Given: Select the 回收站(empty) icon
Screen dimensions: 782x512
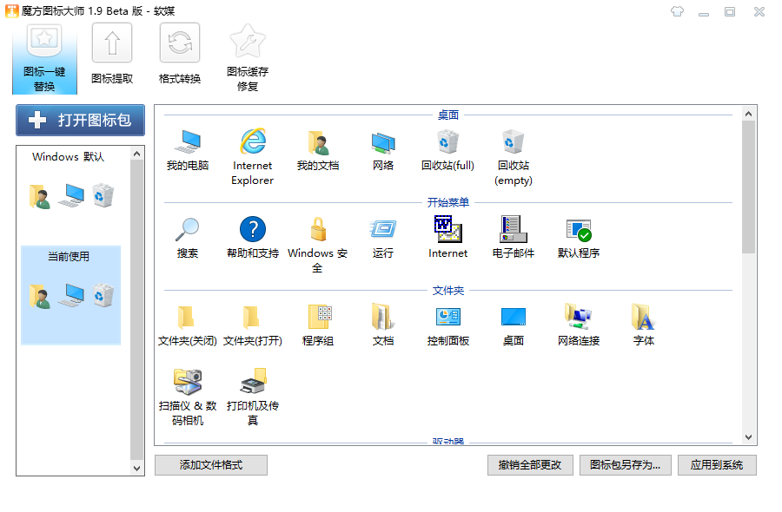Looking at the screenshot, I should tap(513, 140).
